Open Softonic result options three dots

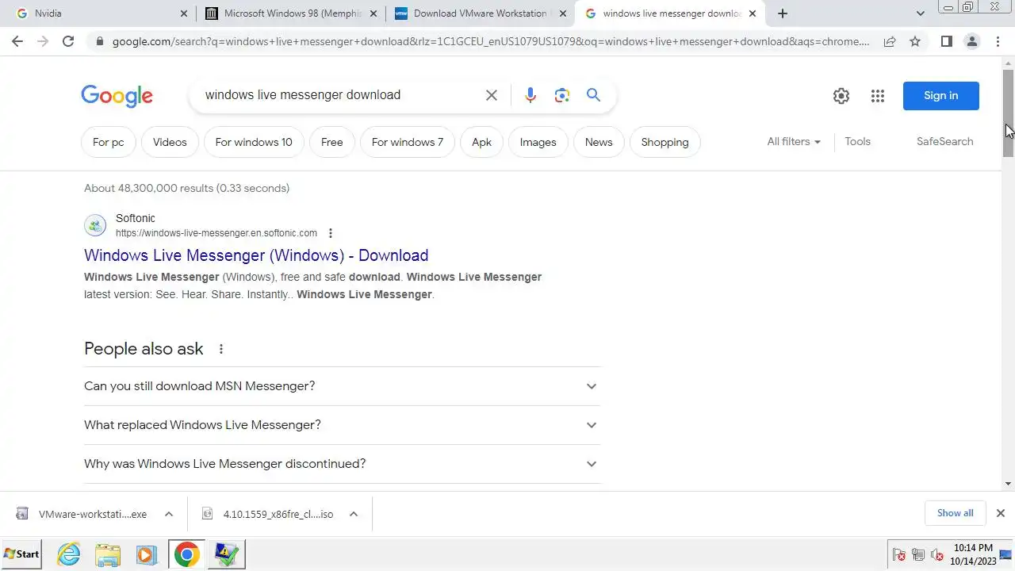pos(331,233)
